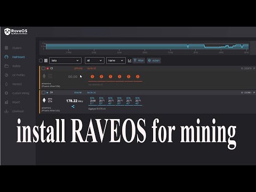Click the blue play icon beside C4
The image size is (256, 192).
tap(47, 92)
